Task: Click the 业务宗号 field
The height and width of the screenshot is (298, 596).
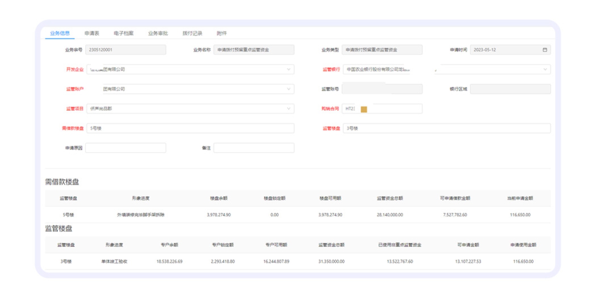Action: (x=126, y=50)
